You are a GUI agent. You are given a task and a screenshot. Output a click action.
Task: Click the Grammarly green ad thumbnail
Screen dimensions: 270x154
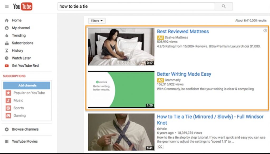point(121,89)
